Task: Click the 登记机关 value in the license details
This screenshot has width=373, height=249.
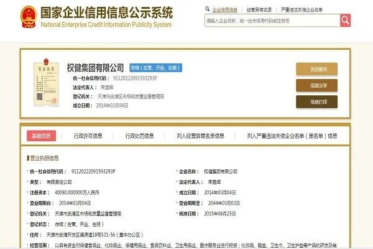Action: [88, 214]
